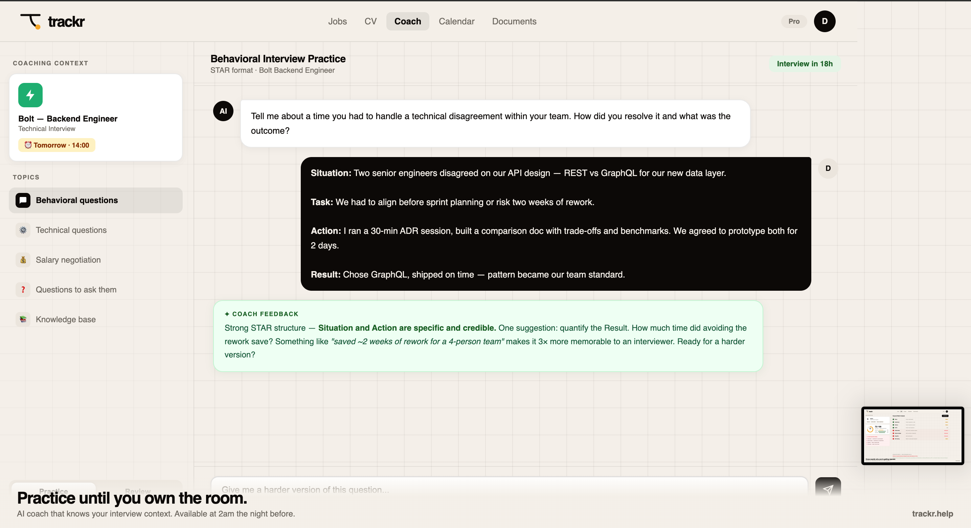Click the green Bolt lightning icon

30,95
